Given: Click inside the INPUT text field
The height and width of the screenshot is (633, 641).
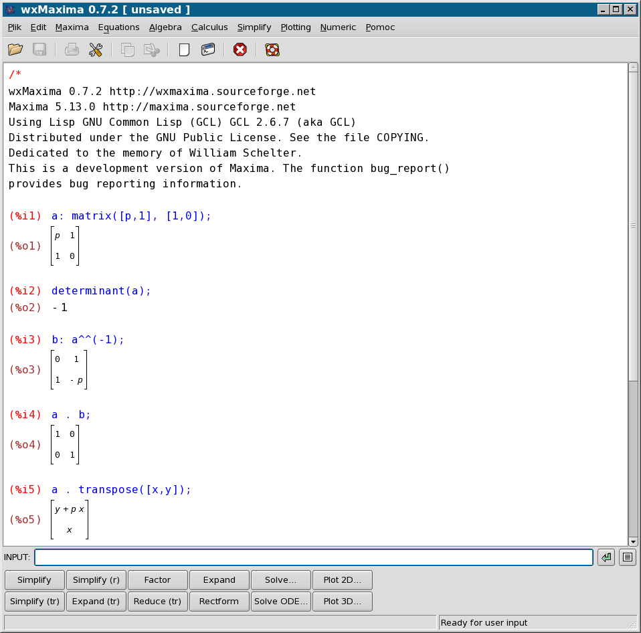Looking at the screenshot, I should click(x=313, y=557).
